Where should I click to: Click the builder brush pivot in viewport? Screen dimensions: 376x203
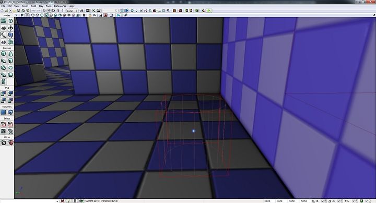[194, 131]
